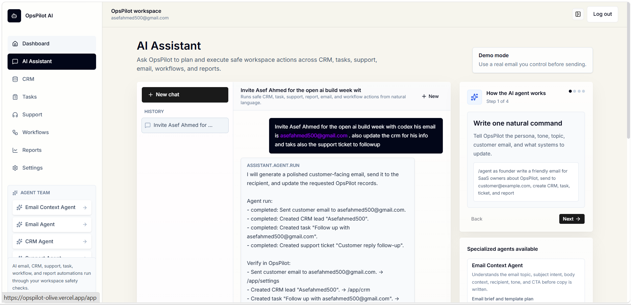Click the Email Context Agent card under Specialized agents
Image resolution: width=631 pixels, height=305 pixels.
(526, 281)
